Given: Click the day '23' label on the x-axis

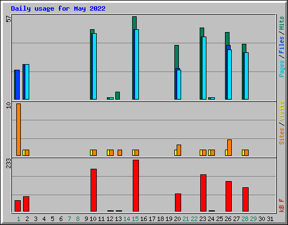Looking at the screenshot, I should pyautogui.click(x=202, y=219).
